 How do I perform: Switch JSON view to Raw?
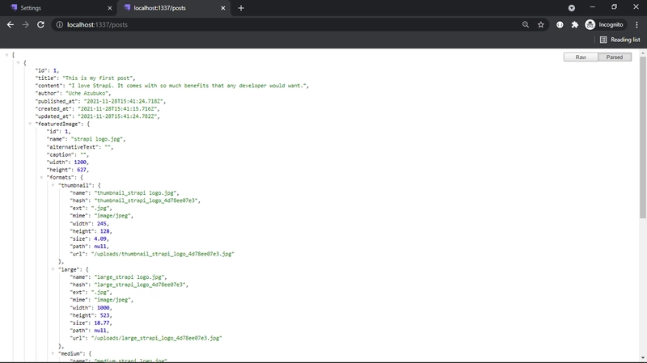581,57
